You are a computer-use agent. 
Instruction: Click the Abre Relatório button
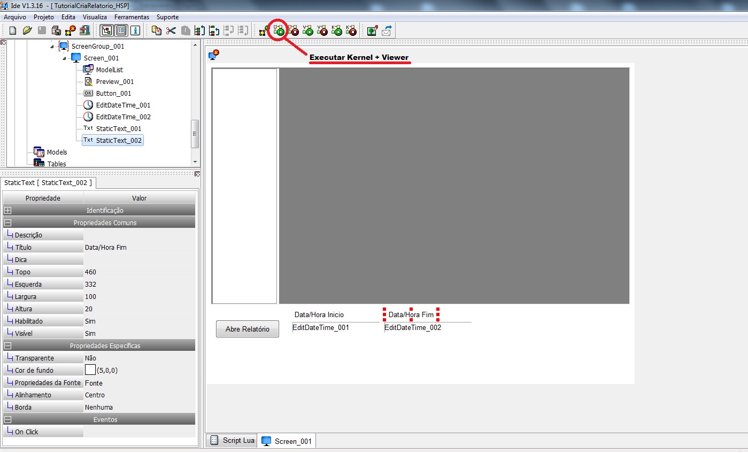[x=248, y=329]
